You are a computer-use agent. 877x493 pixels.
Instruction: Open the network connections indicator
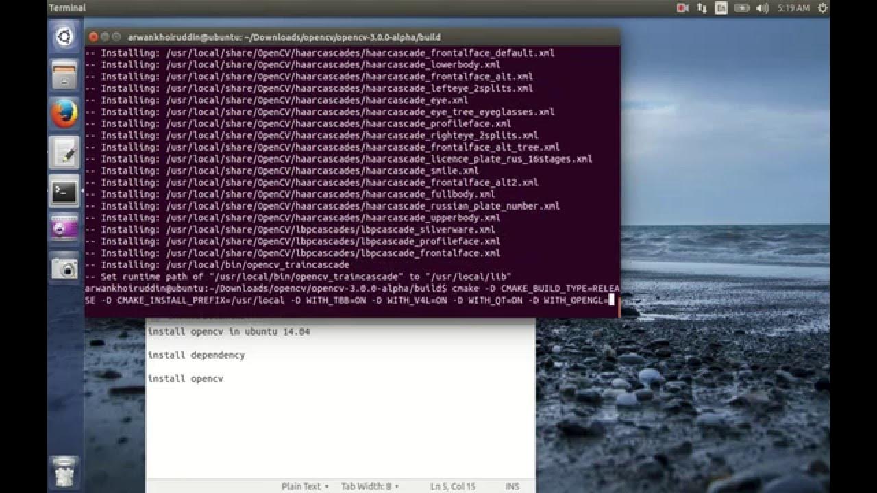coord(702,8)
